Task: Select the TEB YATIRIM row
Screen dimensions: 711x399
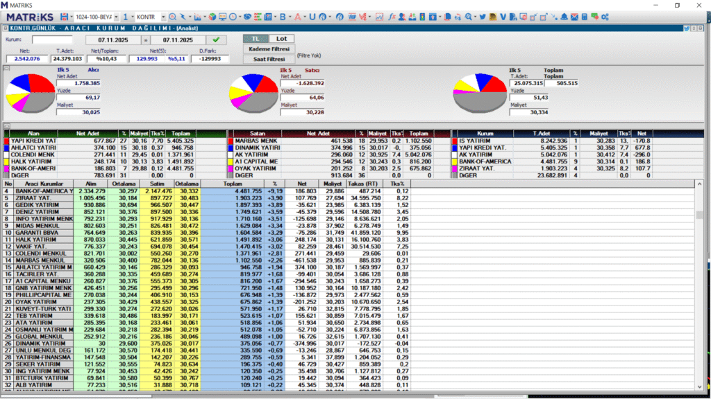Action: pos(207,316)
